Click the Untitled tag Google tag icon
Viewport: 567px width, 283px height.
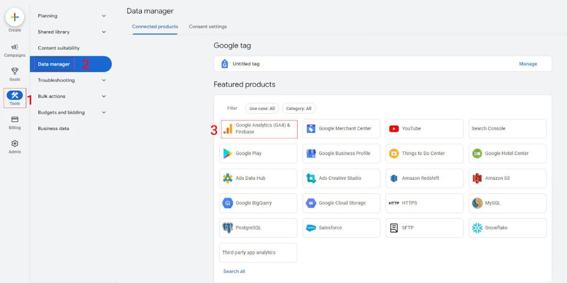225,64
